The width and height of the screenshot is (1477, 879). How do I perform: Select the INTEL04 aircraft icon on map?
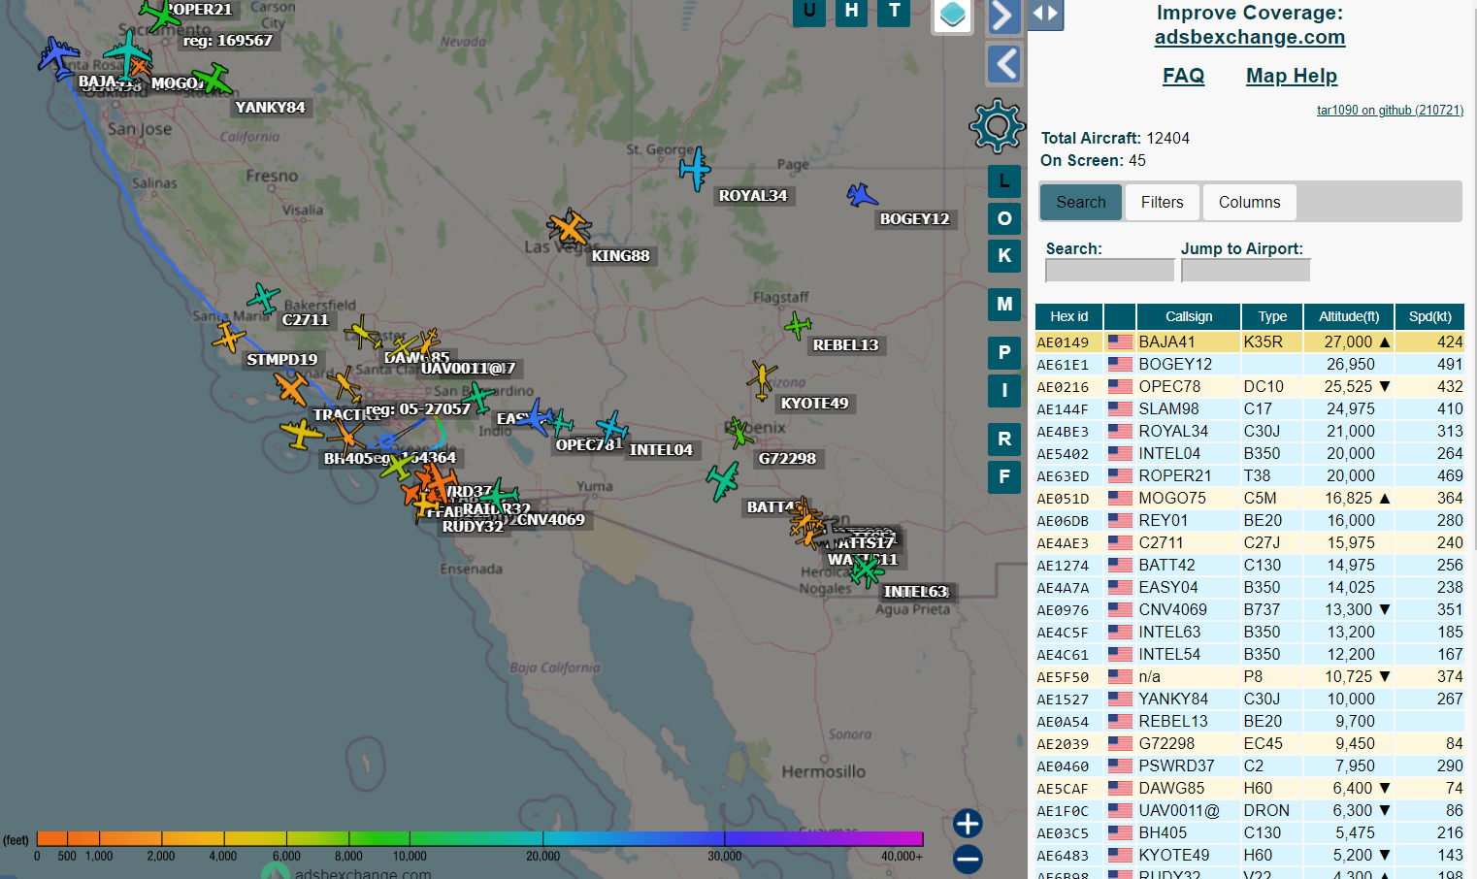coord(611,426)
